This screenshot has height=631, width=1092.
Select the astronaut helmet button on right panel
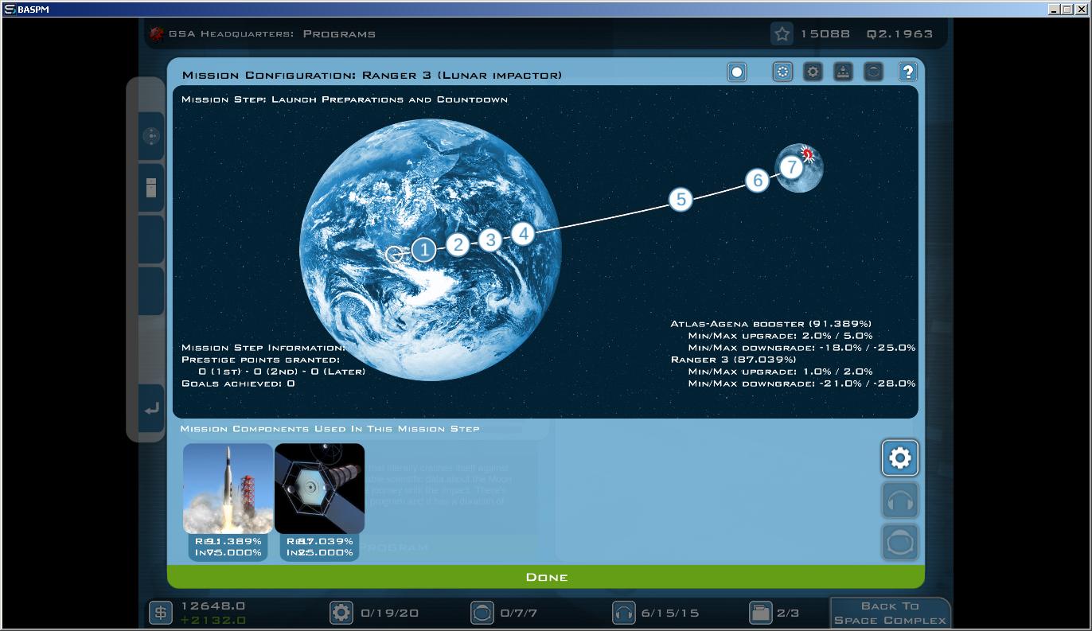900,542
